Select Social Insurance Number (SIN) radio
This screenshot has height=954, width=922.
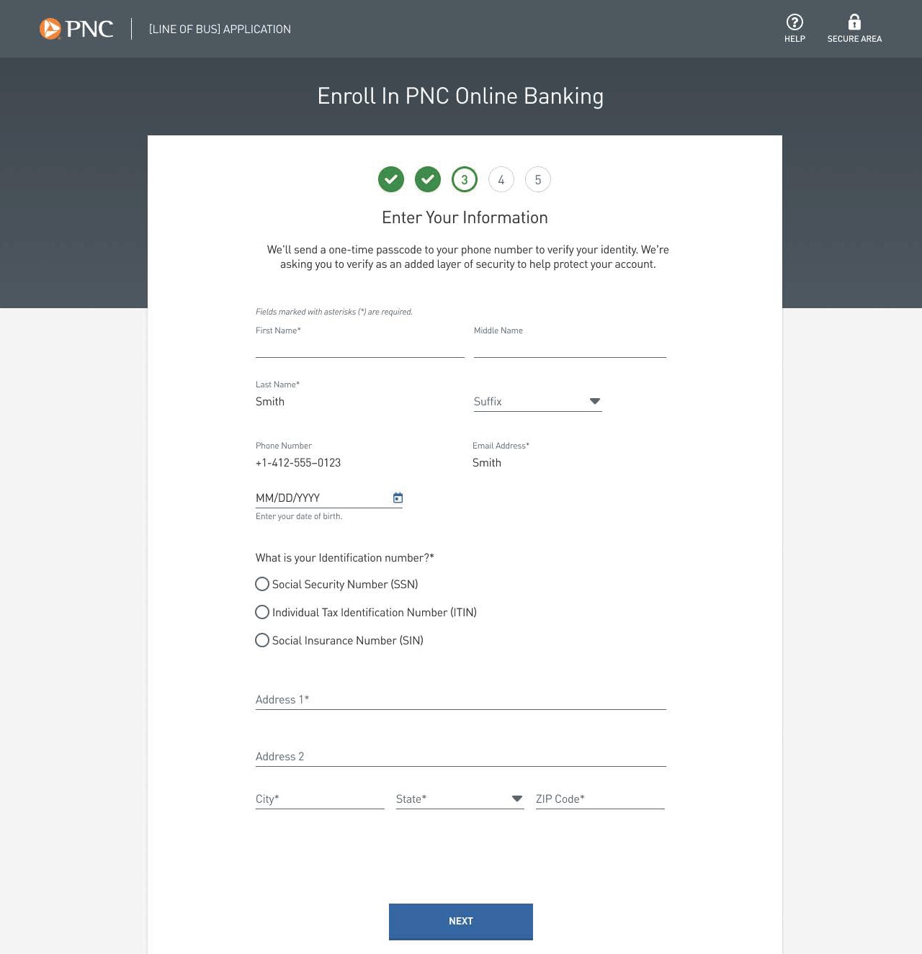pyautogui.click(x=262, y=640)
